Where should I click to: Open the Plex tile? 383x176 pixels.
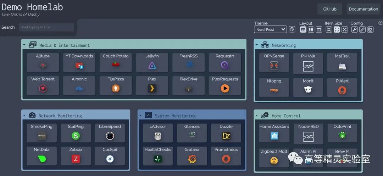152,86
